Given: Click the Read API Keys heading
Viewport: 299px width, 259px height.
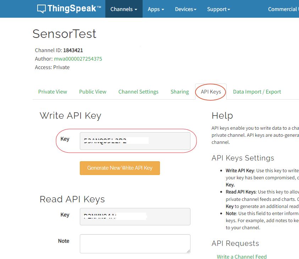Looking at the screenshot, I should (x=72, y=199).
